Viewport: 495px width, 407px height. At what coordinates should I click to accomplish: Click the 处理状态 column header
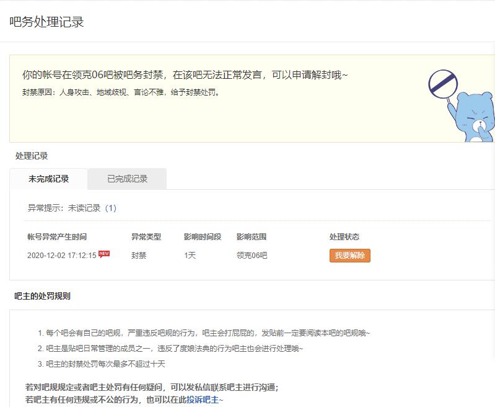pyautogui.click(x=344, y=237)
